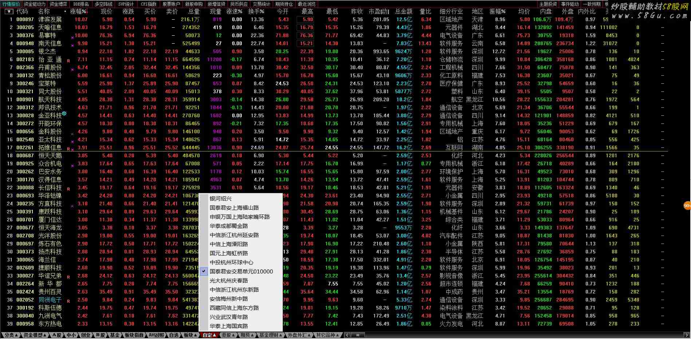
Task: Open the 最近浏览 tab
Action: pos(307,4)
